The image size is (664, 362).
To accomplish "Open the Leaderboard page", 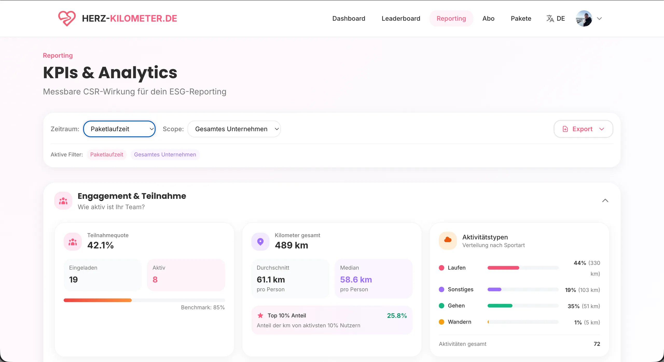I will (x=401, y=18).
